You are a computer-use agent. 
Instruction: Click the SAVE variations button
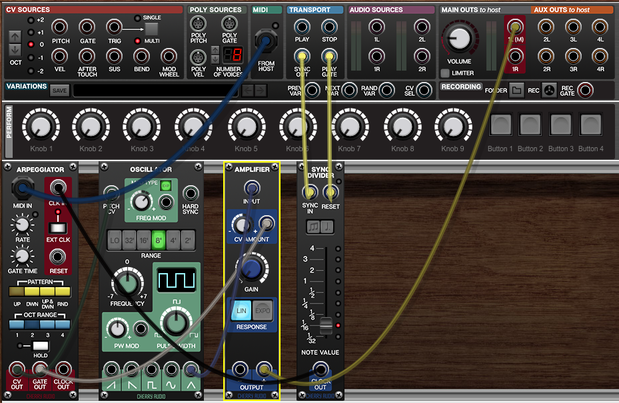click(59, 91)
